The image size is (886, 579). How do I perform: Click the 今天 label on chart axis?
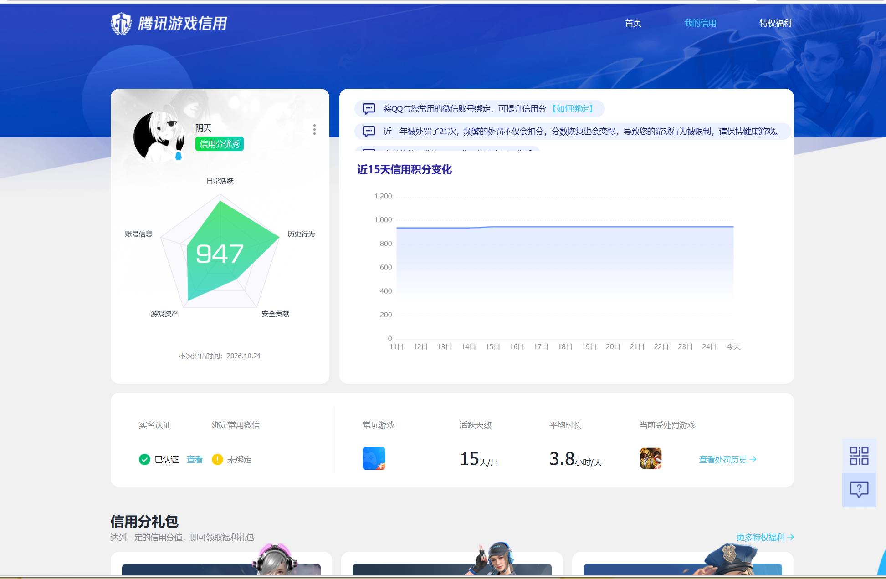[733, 347]
